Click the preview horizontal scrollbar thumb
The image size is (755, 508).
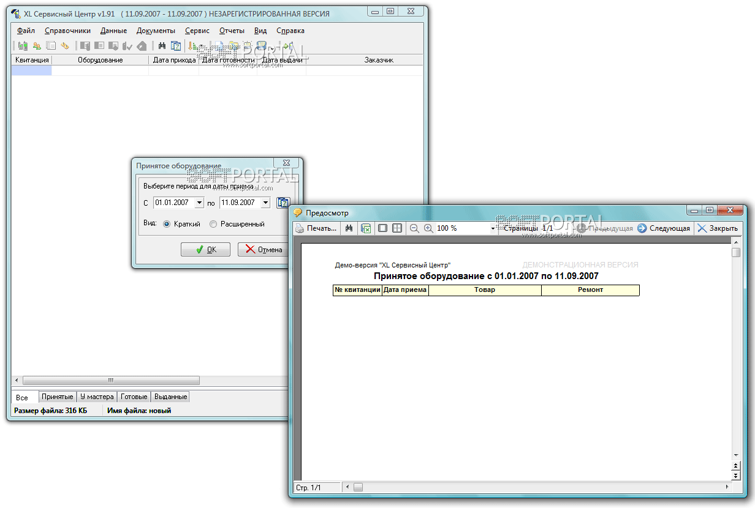[x=358, y=487]
